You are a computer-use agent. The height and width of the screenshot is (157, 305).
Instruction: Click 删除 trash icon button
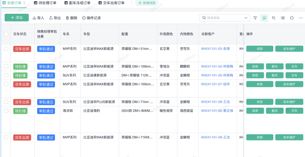tap(71, 18)
